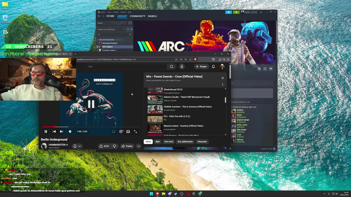Open the browser hamburger menu
This screenshot has height=197, width=351.
coord(228,59)
